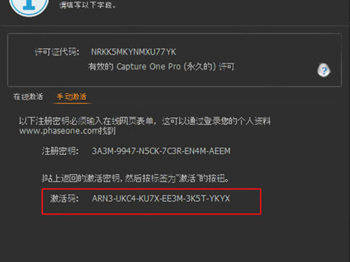The image size is (350, 262).
Task: Click the orange underline beneath 手动激活
Action: [73, 104]
